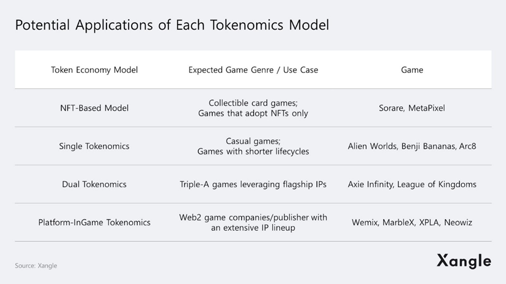Screen dimensions: 506x284
Task: Click the Triple-A games leveraging flagship IPs cell
Action: (253, 184)
